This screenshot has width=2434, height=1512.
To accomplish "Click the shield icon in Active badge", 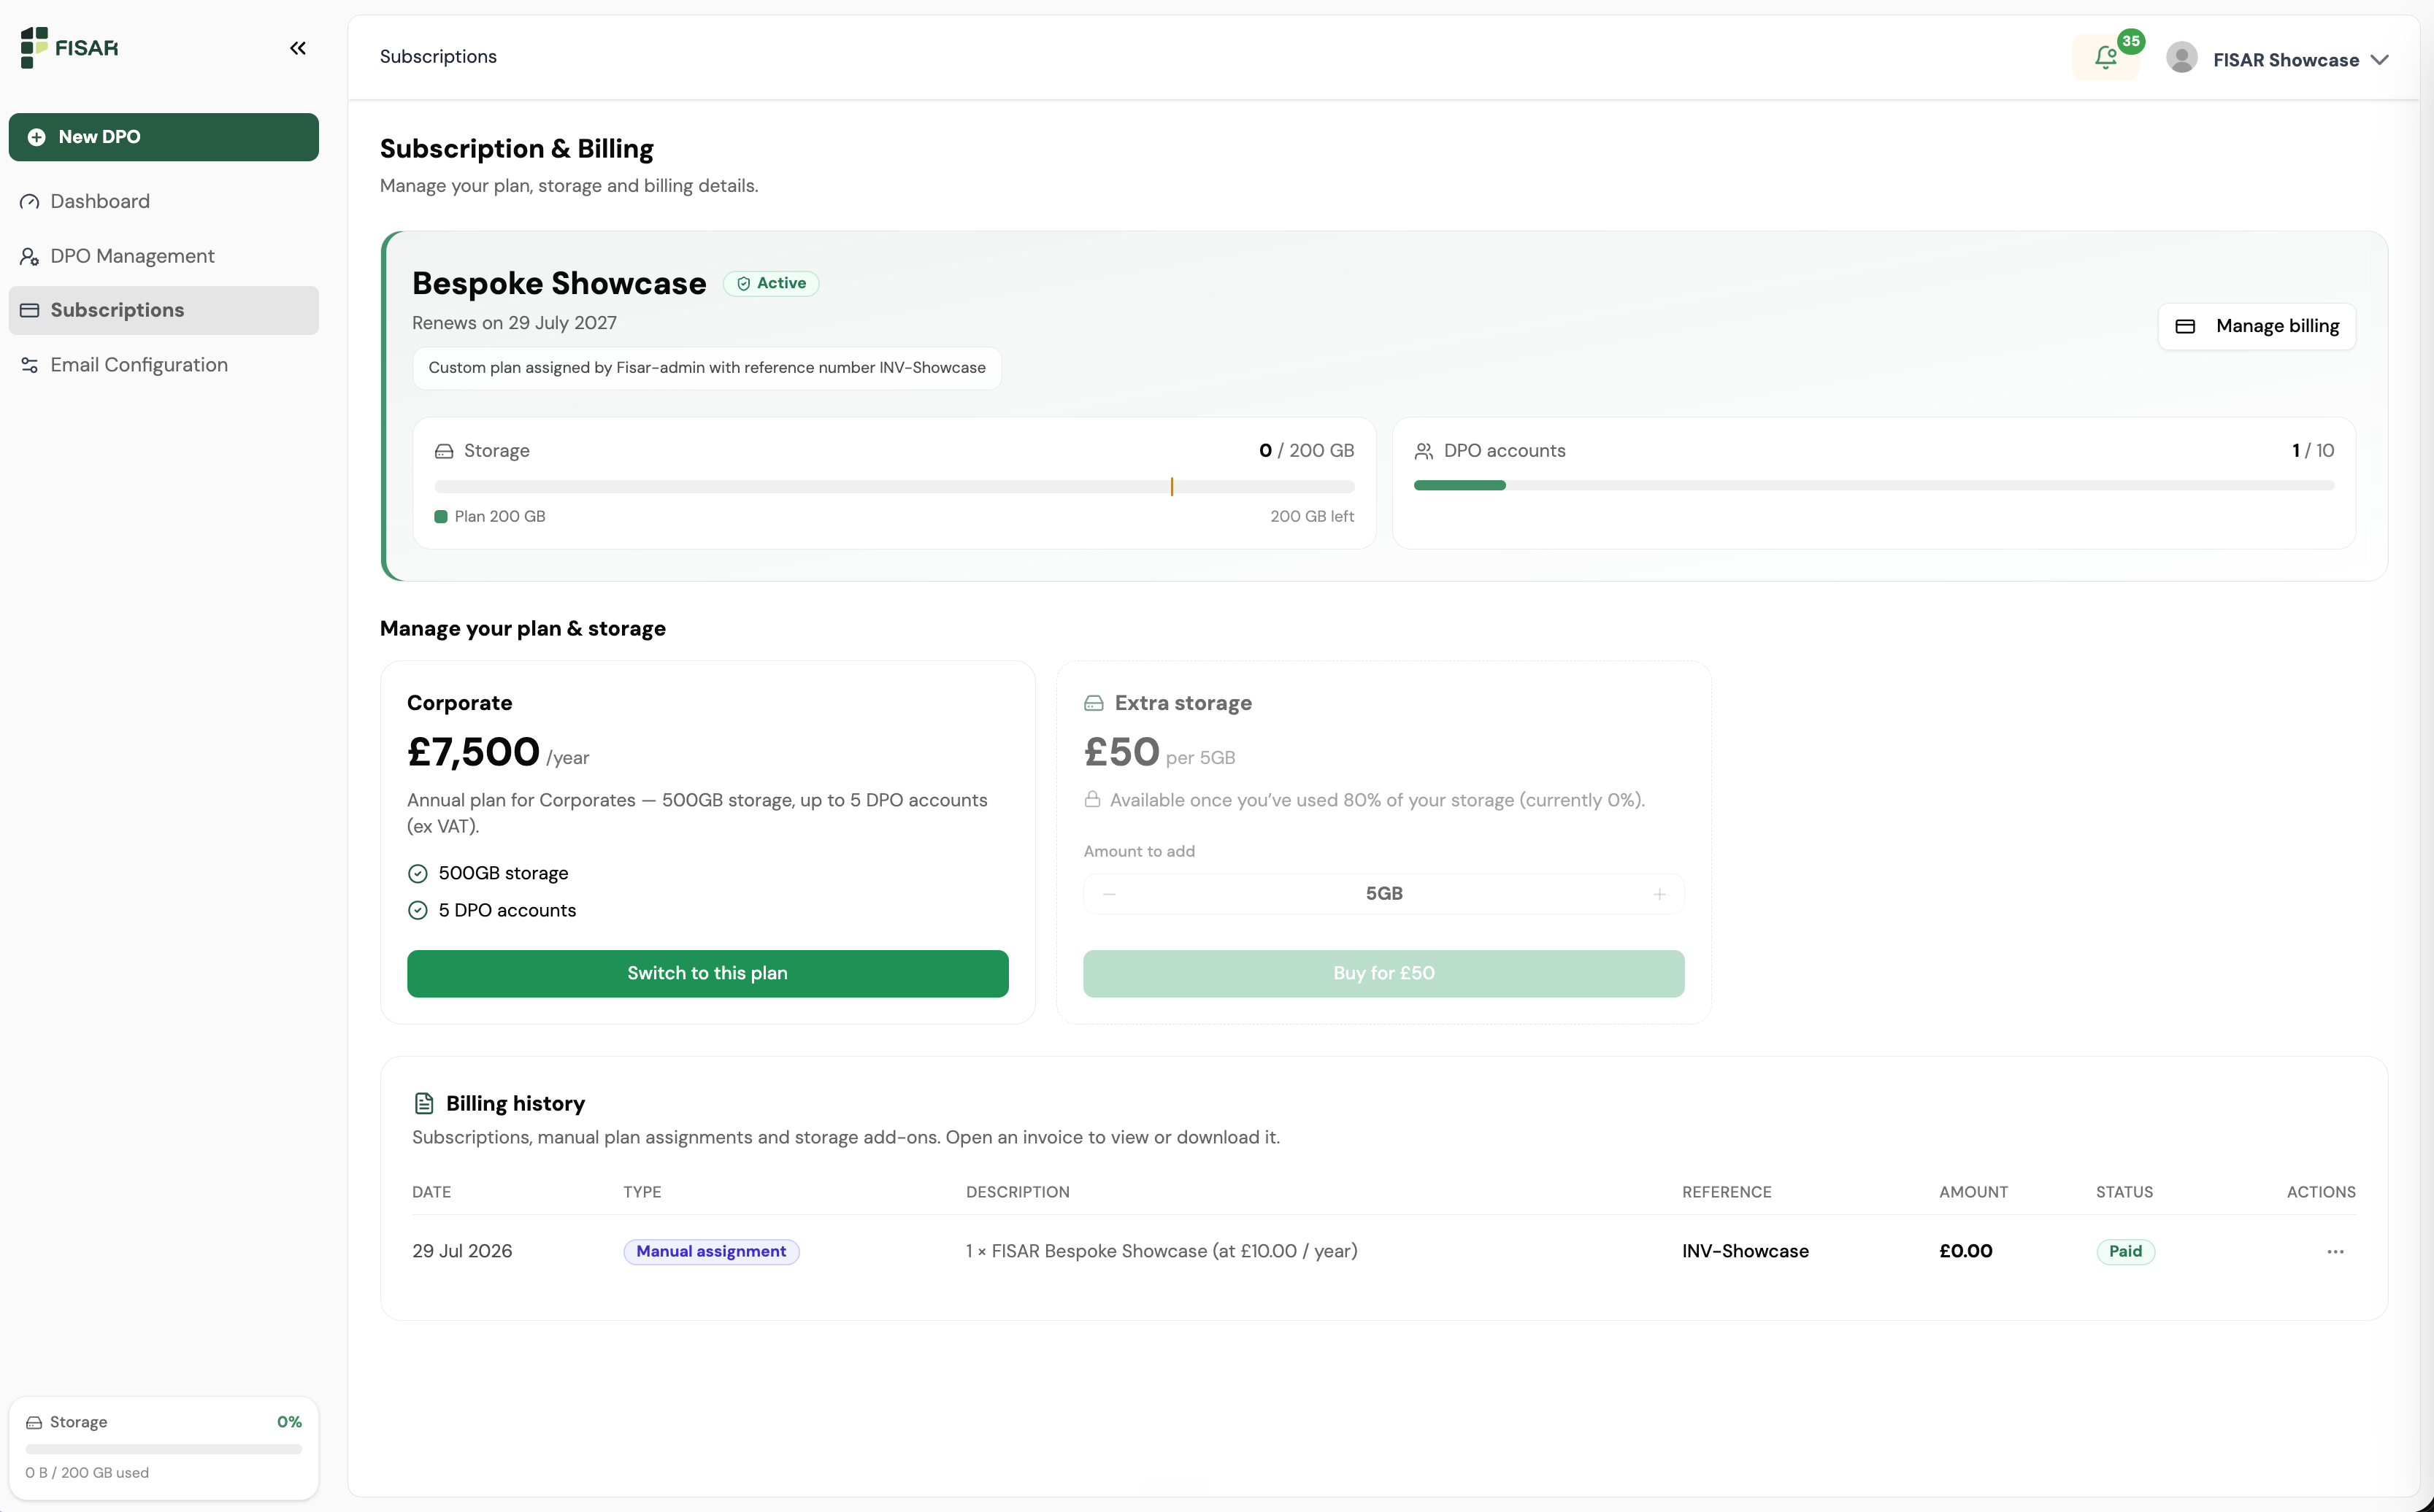I will (x=743, y=284).
